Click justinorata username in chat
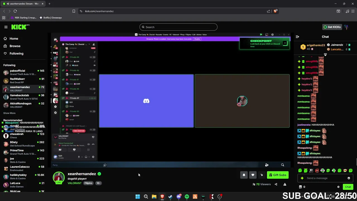This screenshot has width=357, height=201. point(304,125)
